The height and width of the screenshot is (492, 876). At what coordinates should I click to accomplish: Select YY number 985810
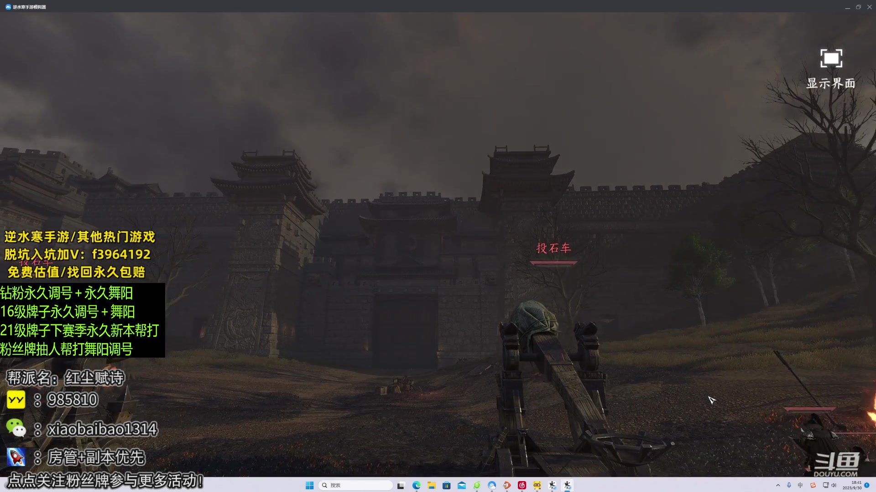73,400
